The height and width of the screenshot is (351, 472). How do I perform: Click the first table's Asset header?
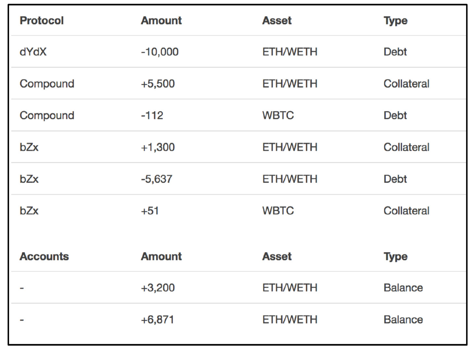pos(277,20)
